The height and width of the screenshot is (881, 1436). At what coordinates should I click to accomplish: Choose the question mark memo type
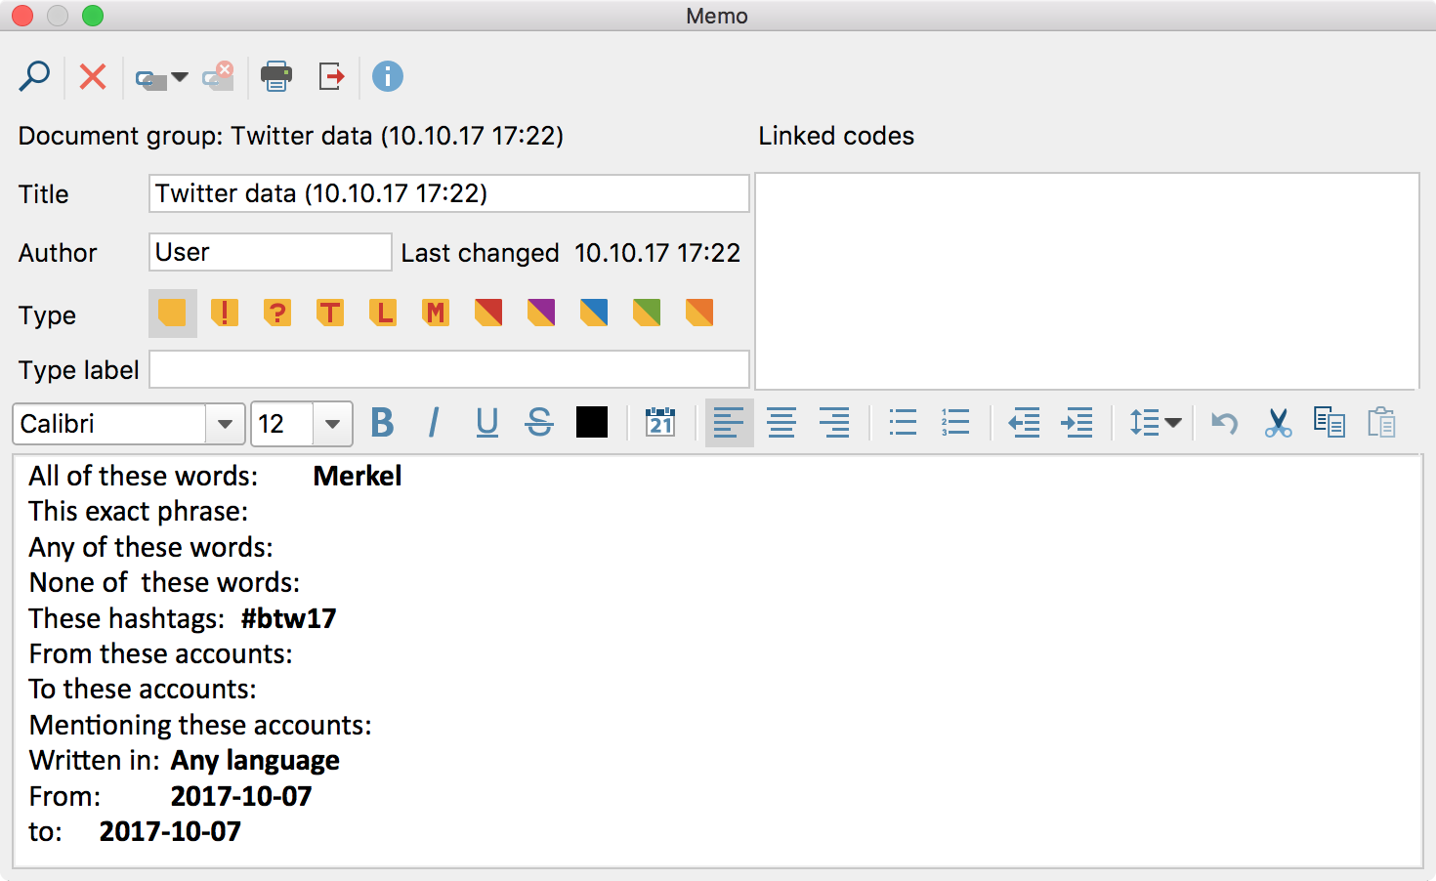(277, 313)
